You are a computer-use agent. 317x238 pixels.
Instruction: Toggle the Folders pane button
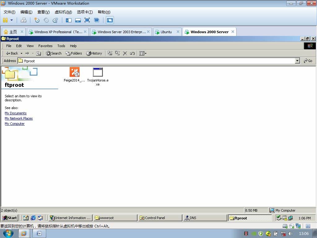(74, 53)
